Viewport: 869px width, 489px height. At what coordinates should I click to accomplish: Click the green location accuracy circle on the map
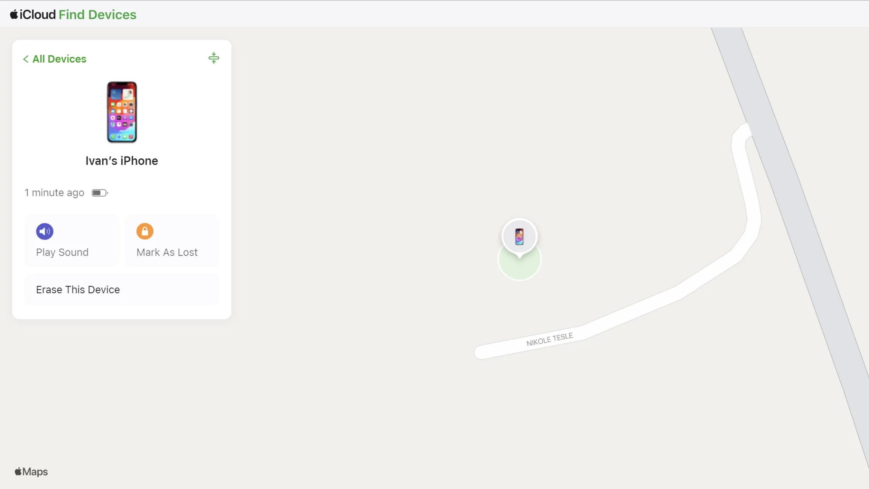(x=519, y=268)
